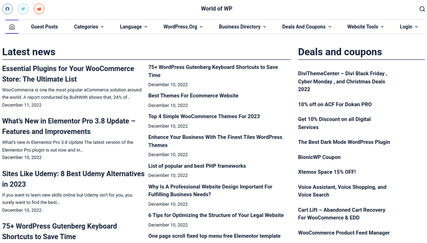427x243 pixels.
Task: Open The Best Dark Mode WordPress Plugin
Action: (344, 142)
